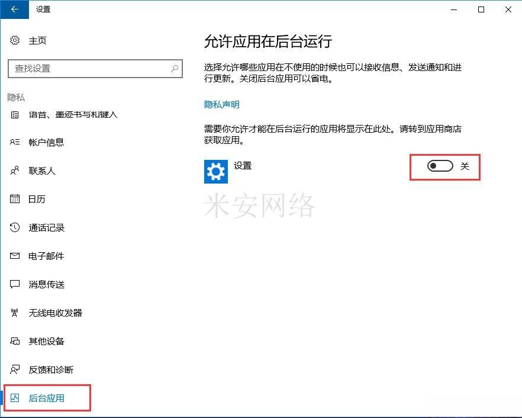Toggle background running for 设置 app
522x418 pixels.
click(x=440, y=166)
